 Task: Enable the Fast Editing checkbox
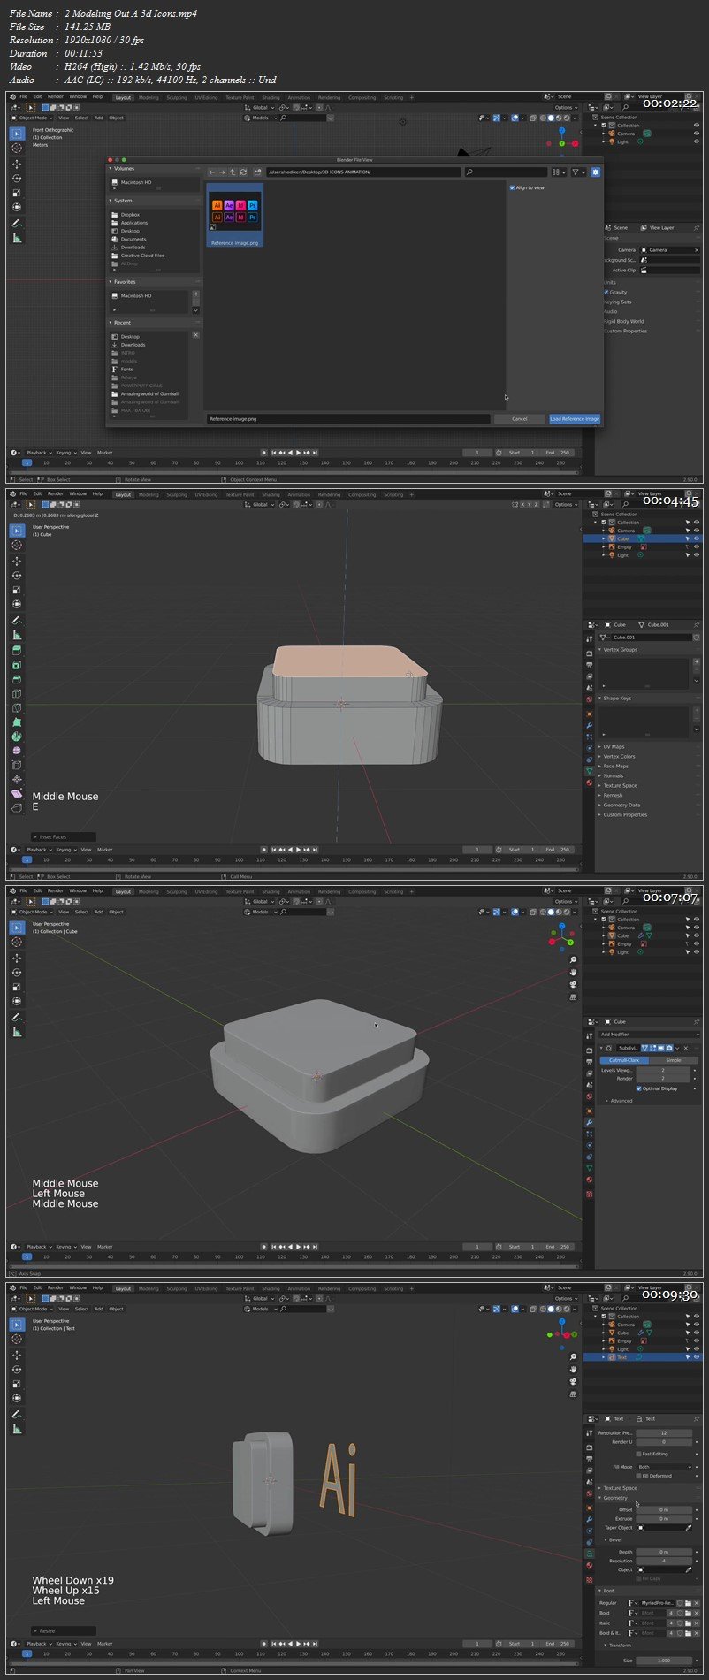pos(638,1454)
